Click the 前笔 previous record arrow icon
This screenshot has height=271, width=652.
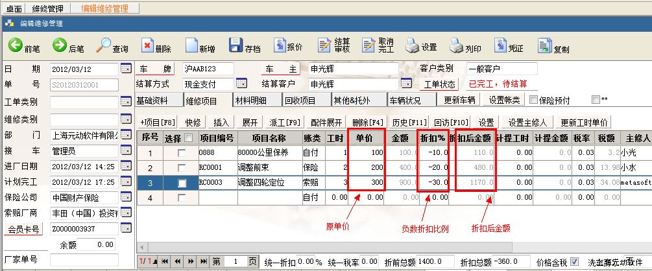[16, 46]
